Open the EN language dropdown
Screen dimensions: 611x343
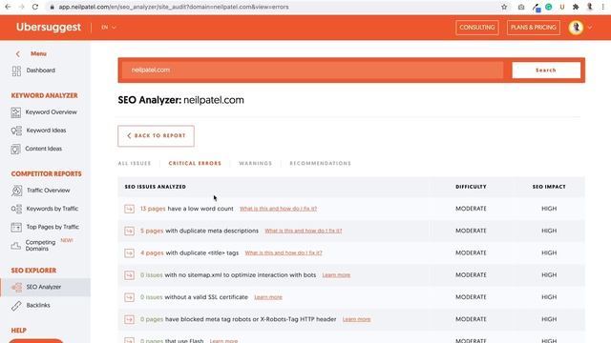point(109,28)
